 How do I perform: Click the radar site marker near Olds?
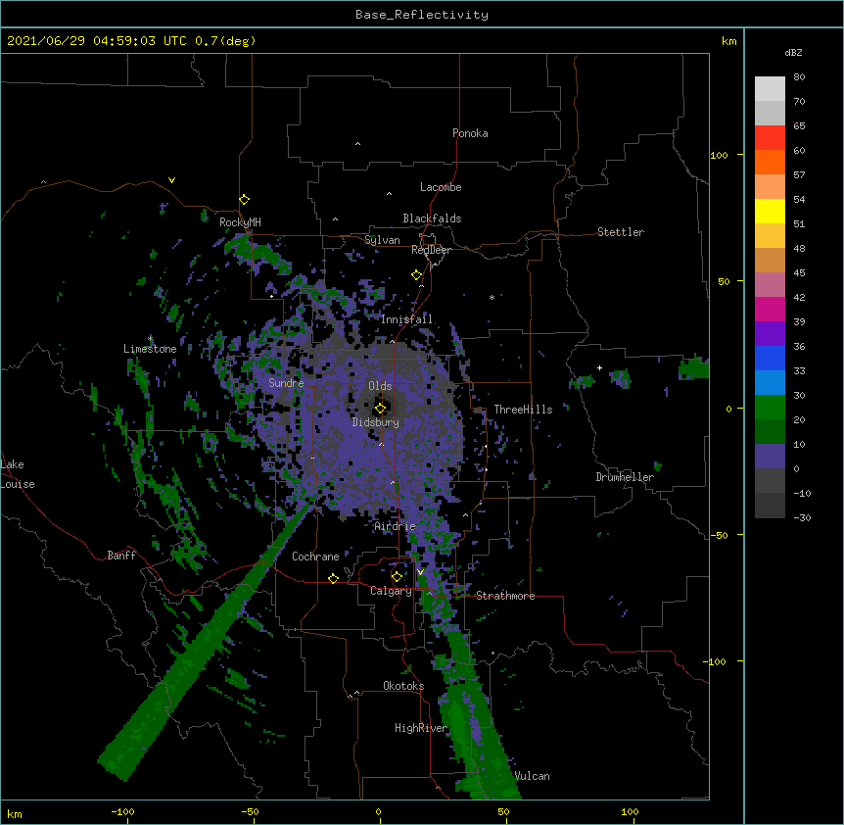(380, 409)
